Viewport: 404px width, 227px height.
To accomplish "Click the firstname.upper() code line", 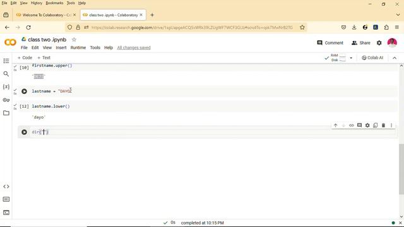I will (52, 66).
